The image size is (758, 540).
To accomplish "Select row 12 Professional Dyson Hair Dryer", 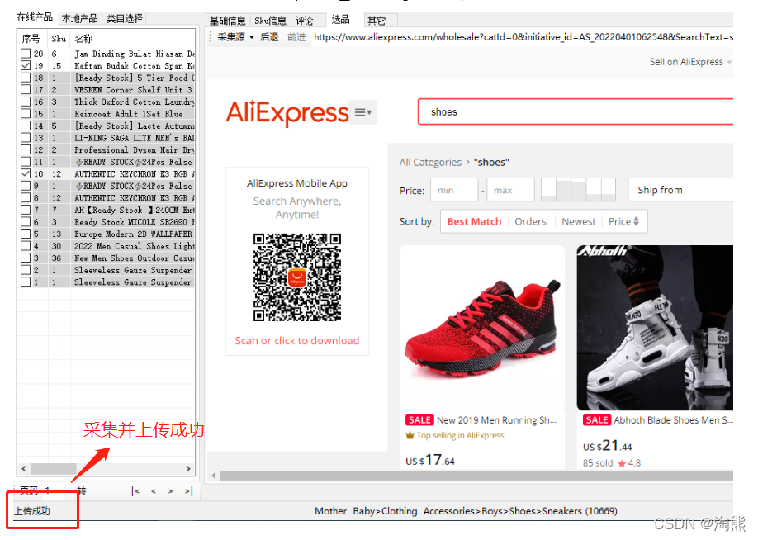I will pyautogui.click(x=107, y=150).
